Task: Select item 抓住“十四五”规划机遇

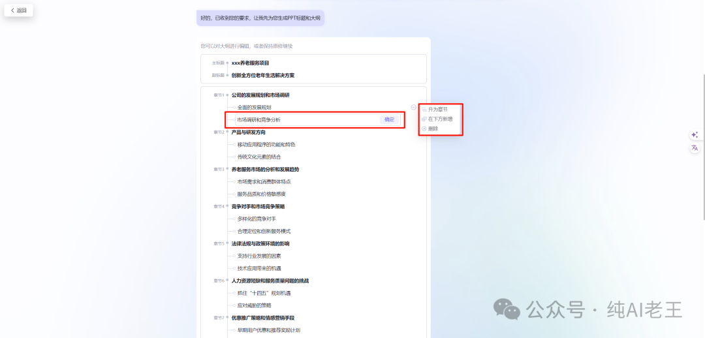Action: click(x=264, y=293)
